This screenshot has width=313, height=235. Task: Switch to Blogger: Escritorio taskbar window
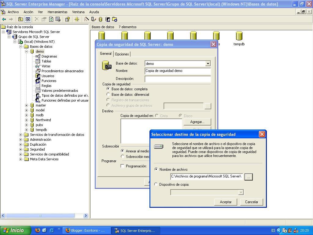click(x=87, y=230)
